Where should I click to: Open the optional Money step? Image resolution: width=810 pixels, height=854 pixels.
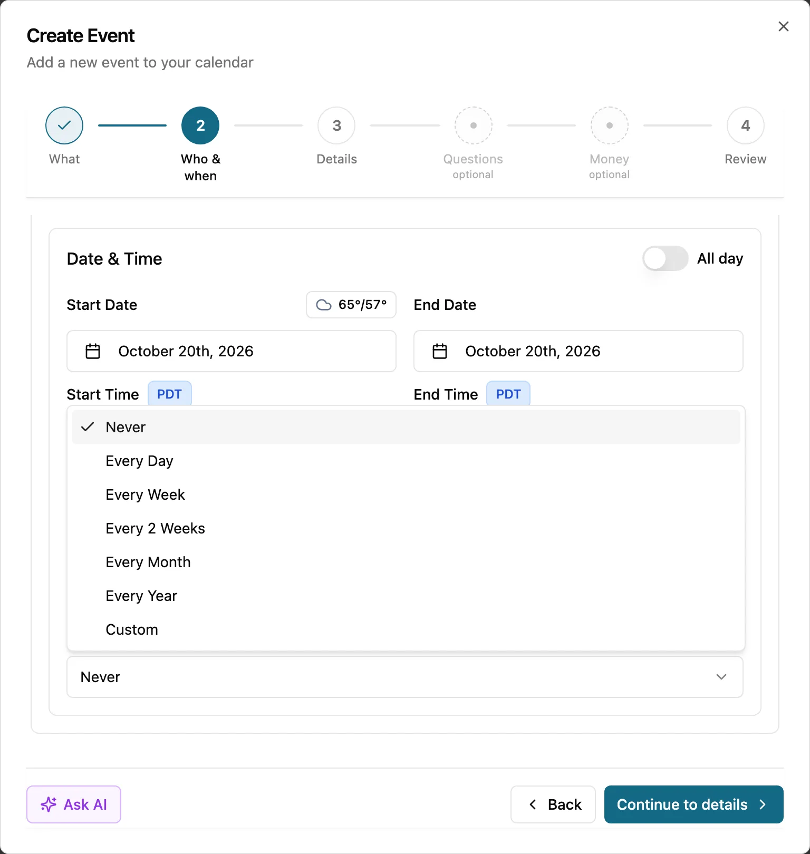click(609, 125)
